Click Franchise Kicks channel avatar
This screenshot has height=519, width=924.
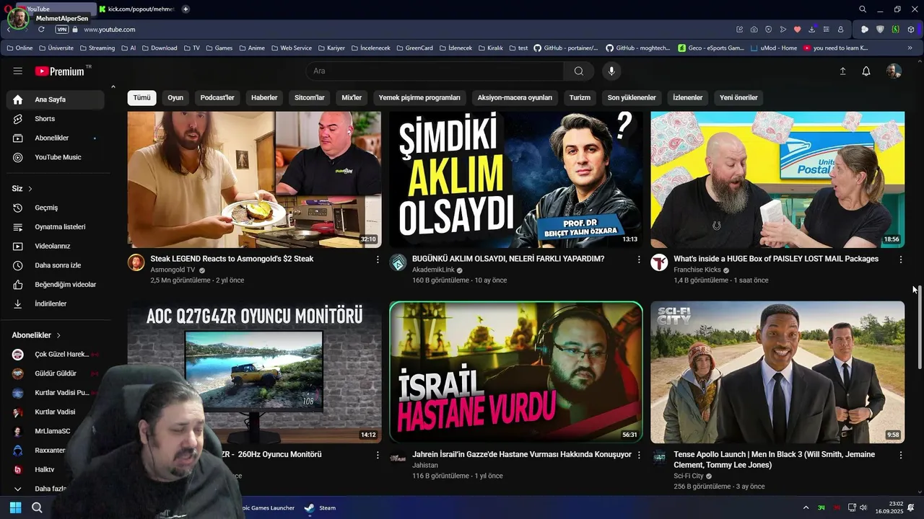click(x=659, y=262)
